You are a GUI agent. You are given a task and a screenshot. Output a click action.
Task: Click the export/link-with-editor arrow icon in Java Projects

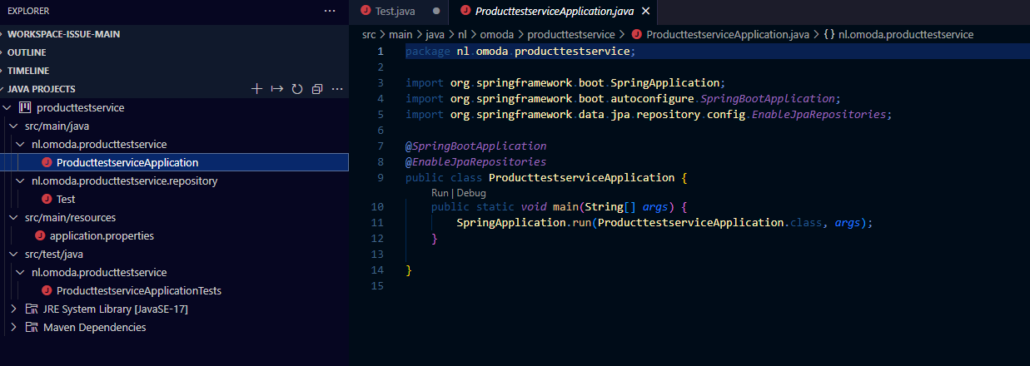coord(277,89)
